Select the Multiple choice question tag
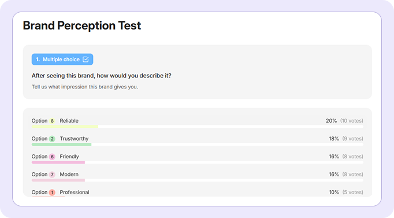Screen dimensions: 394x218 [x=62, y=60]
